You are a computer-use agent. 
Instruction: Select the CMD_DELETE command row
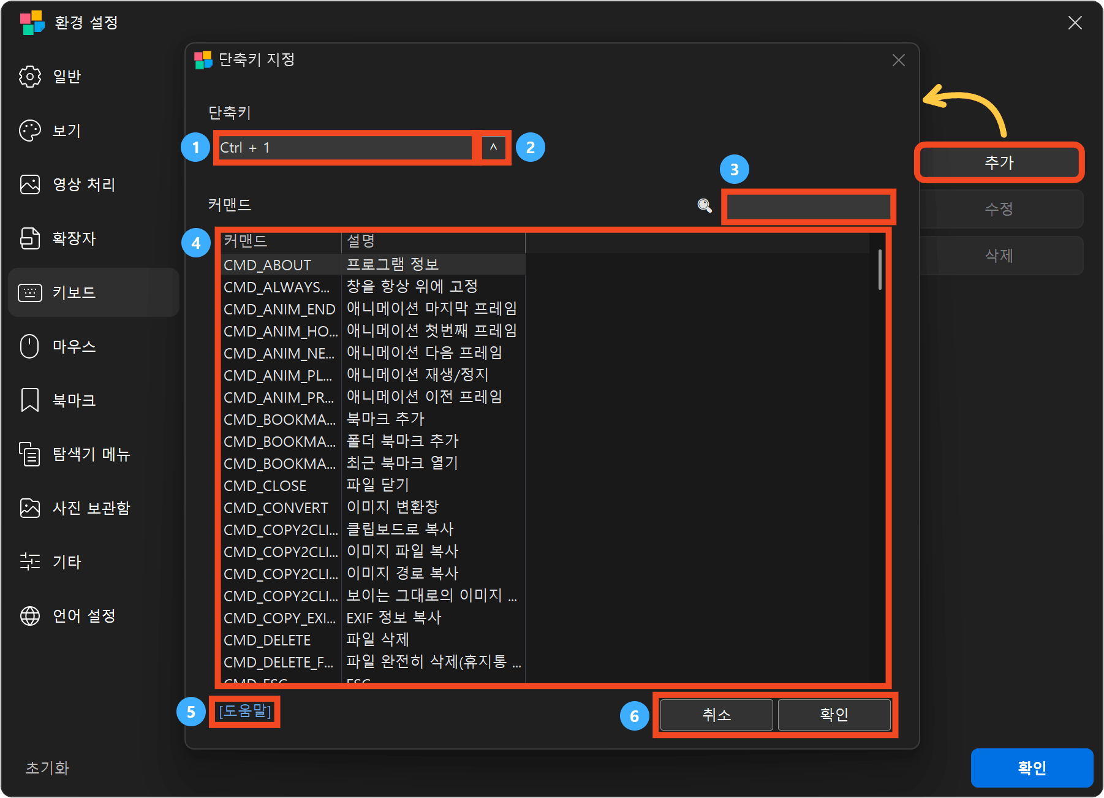pos(373,640)
